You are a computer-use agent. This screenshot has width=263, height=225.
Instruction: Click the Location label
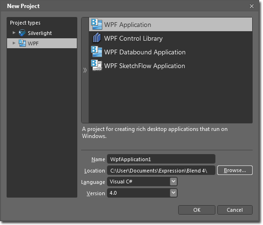coord(95,171)
